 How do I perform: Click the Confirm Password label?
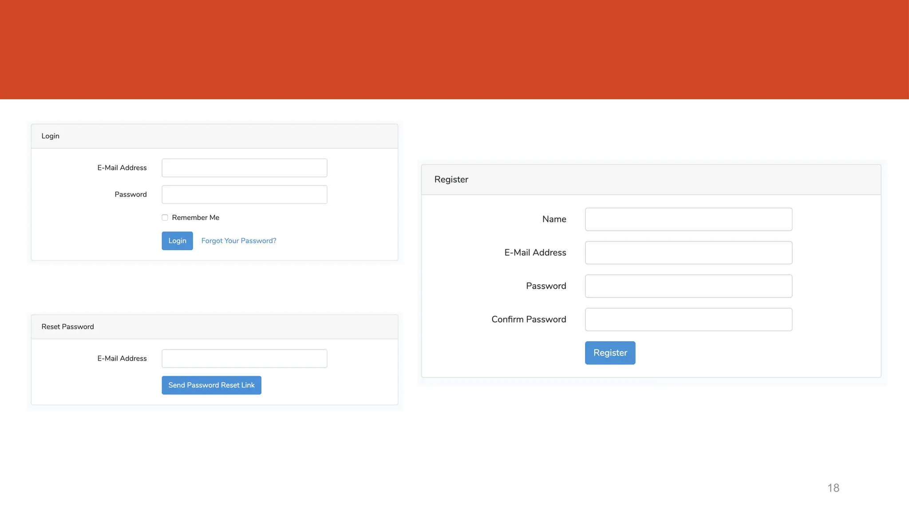[x=529, y=319]
